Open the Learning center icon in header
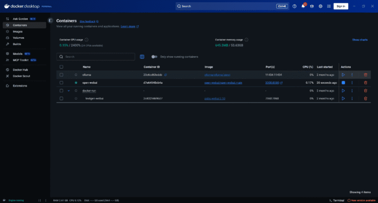The image size is (378, 203). point(312,6)
